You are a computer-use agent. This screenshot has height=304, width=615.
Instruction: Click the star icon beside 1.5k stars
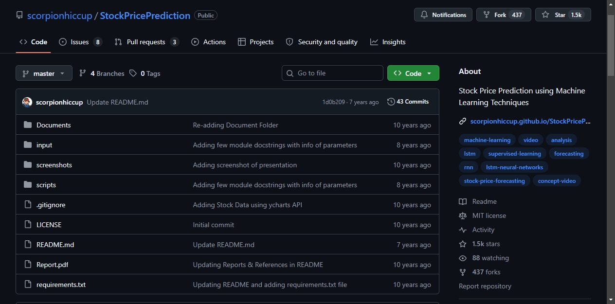coord(463,244)
